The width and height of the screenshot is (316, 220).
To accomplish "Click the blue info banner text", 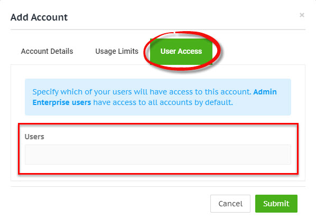I will point(154,97).
